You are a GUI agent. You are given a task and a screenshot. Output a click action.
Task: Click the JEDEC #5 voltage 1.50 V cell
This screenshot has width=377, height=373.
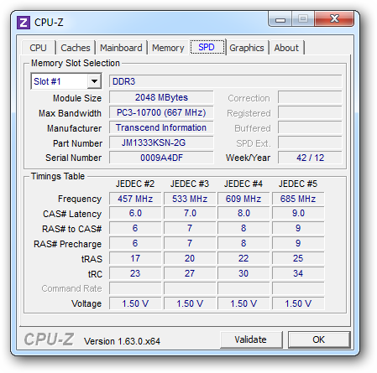point(298,303)
